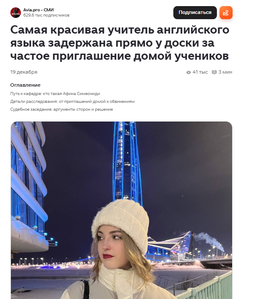The height and width of the screenshot is (299, 277).
Task: Click the Подписаться subscribe button
Action: click(195, 13)
